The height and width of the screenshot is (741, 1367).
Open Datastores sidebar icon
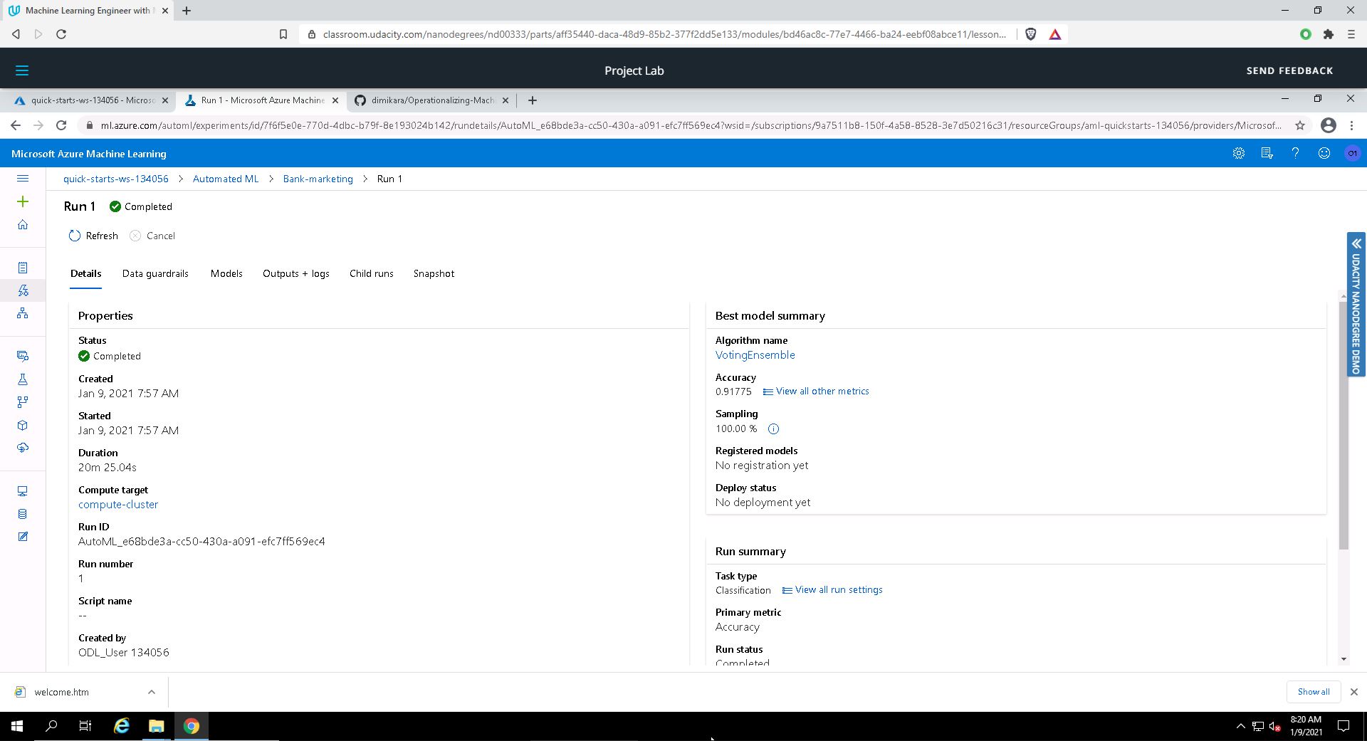[23, 514]
